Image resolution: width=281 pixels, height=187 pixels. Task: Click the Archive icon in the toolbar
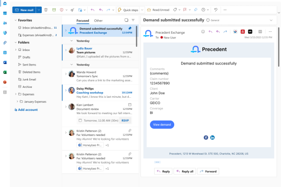(x=54, y=10)
